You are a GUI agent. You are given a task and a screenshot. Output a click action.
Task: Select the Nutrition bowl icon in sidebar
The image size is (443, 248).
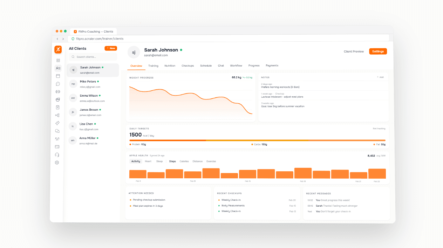[57, 99]
